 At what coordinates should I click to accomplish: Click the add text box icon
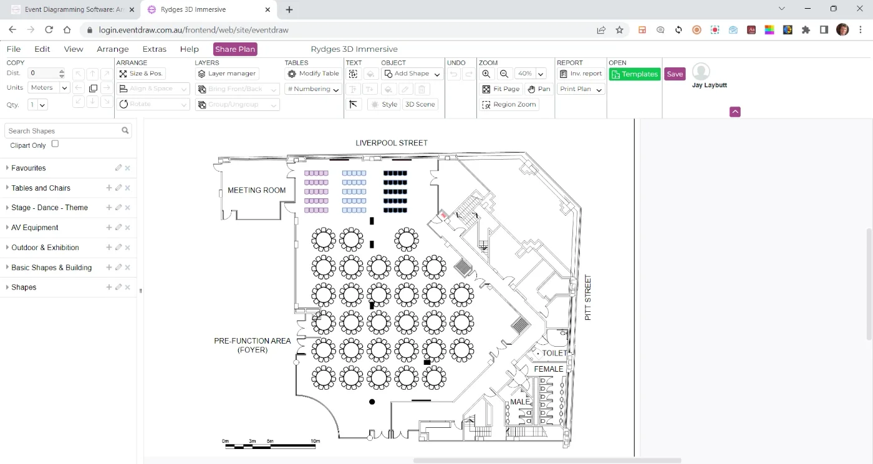(354, 74)
